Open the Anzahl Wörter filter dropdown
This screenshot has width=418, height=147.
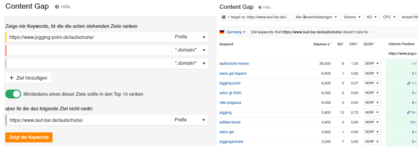tap(409, 17)
